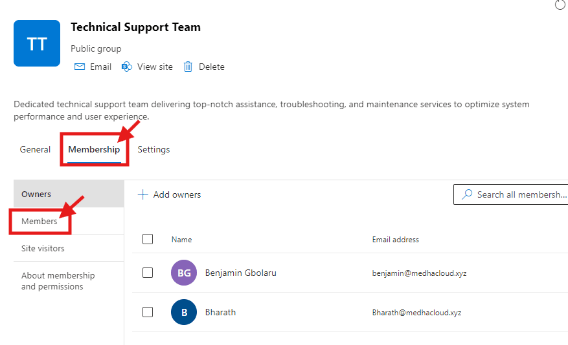Click the TT group avatar tile

coord(37,43)
